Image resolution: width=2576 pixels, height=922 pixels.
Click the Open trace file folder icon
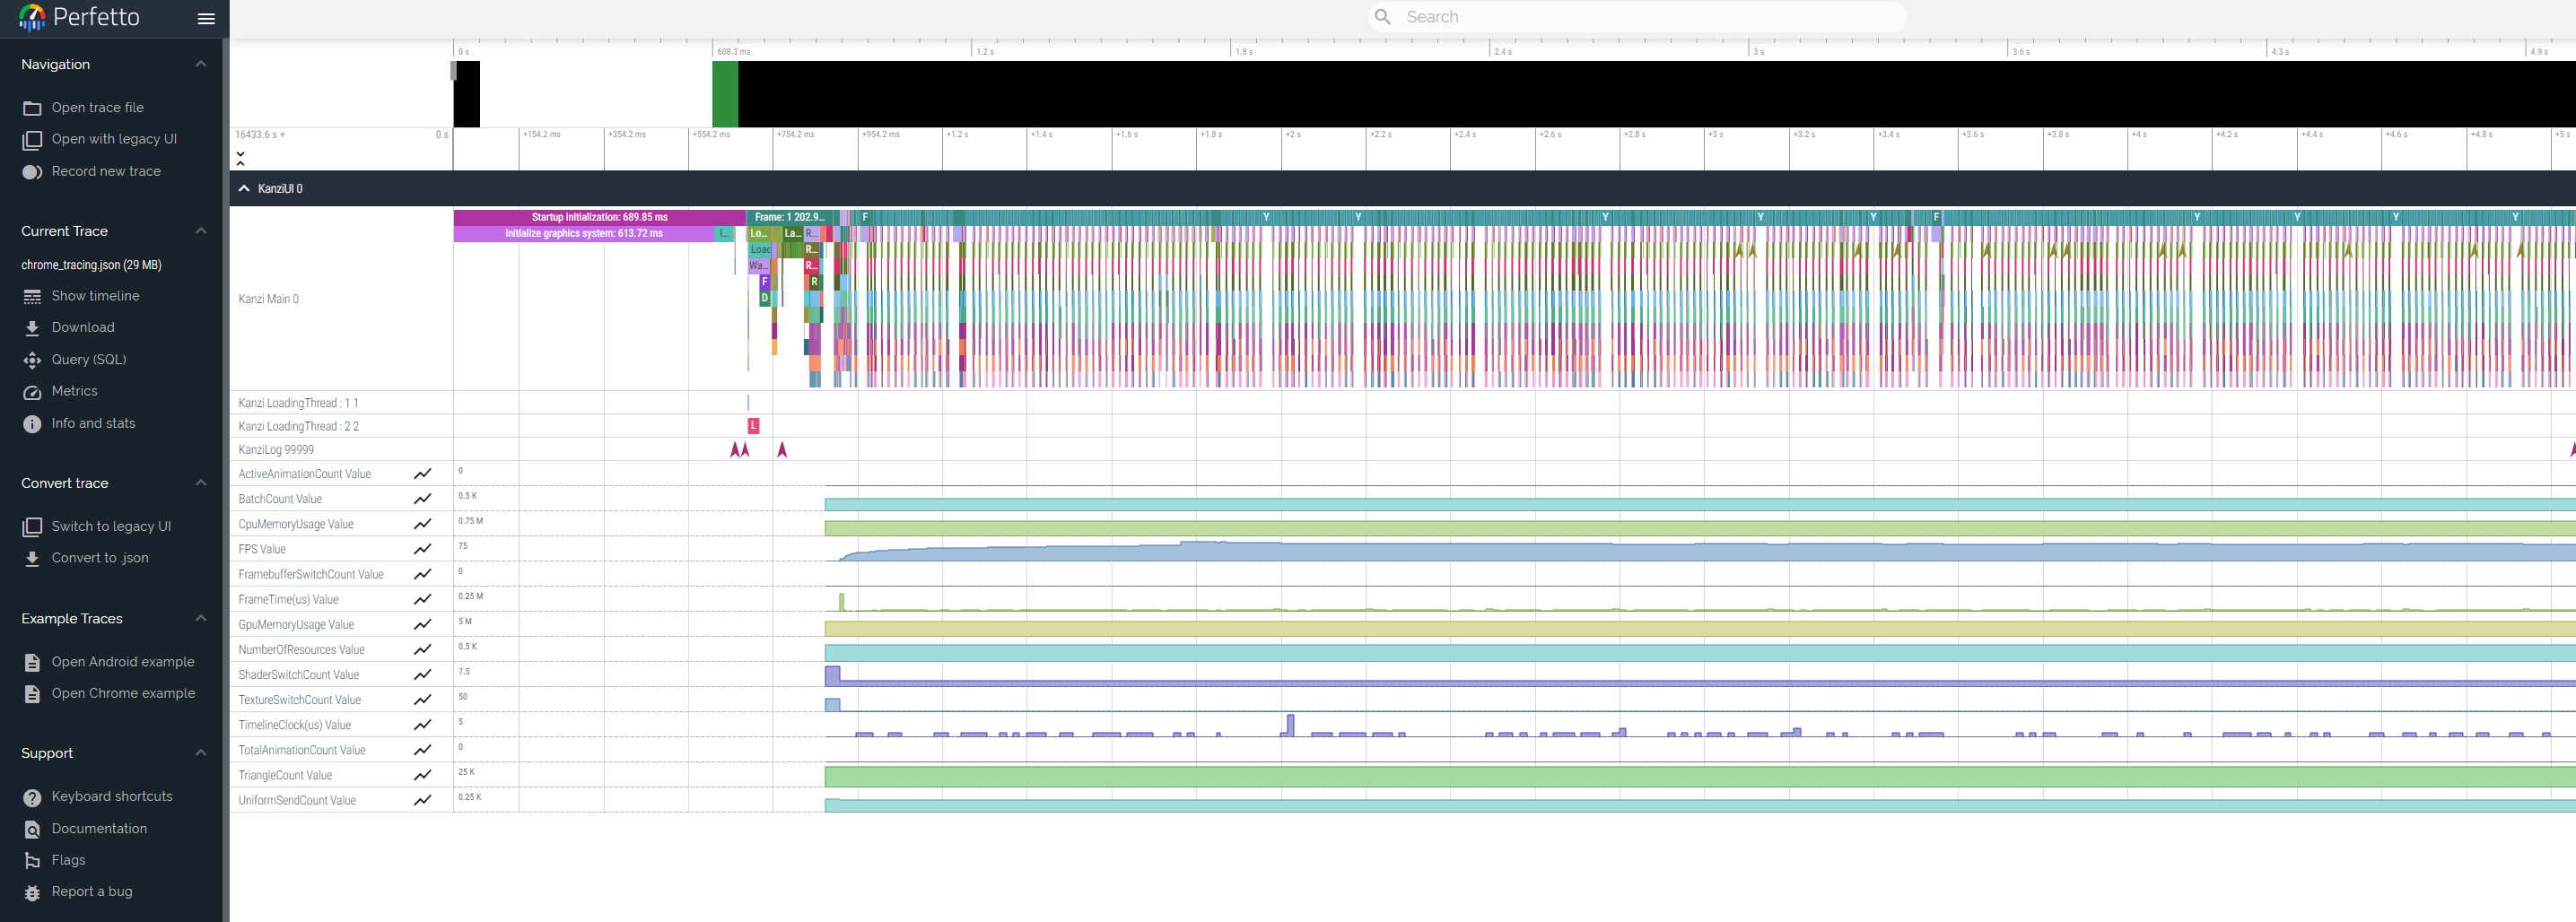(32, 108)
